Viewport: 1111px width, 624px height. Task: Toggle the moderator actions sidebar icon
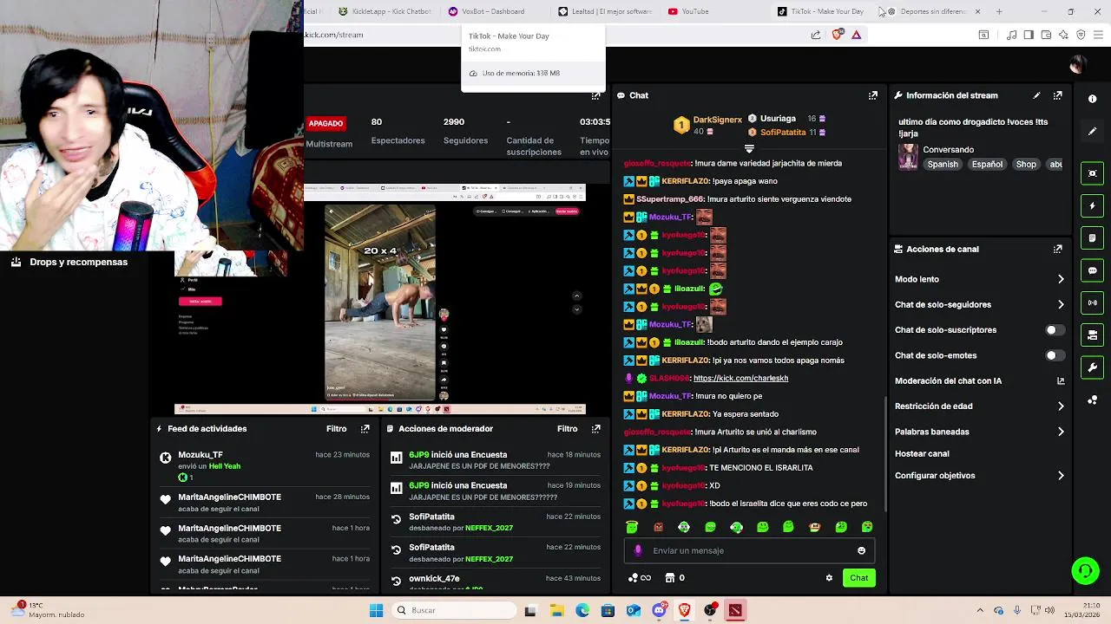[x=1093, y=335]
